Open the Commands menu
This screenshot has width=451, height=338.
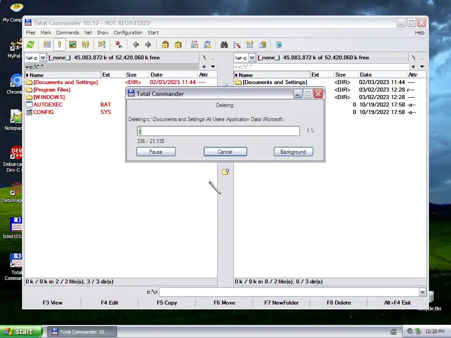[x=67, y=33]
